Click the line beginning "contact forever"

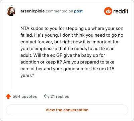pos(70,42)
